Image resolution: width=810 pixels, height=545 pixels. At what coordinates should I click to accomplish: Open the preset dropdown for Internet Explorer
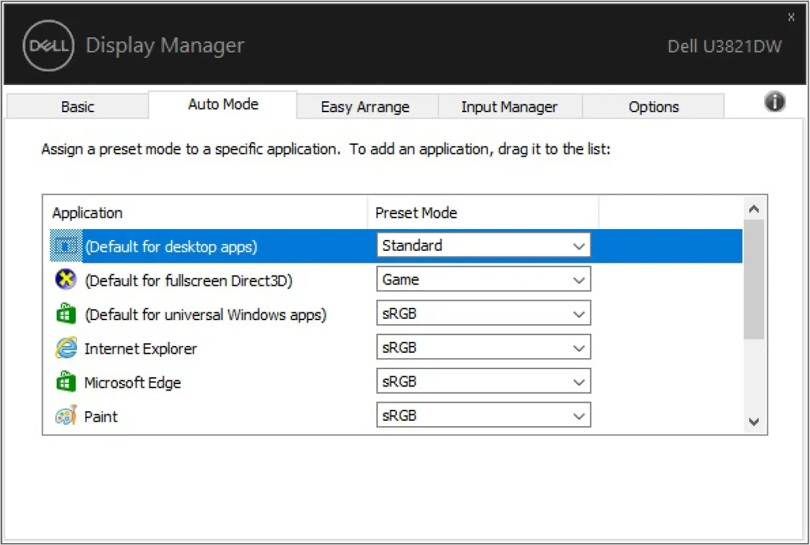tap(579, 347)
